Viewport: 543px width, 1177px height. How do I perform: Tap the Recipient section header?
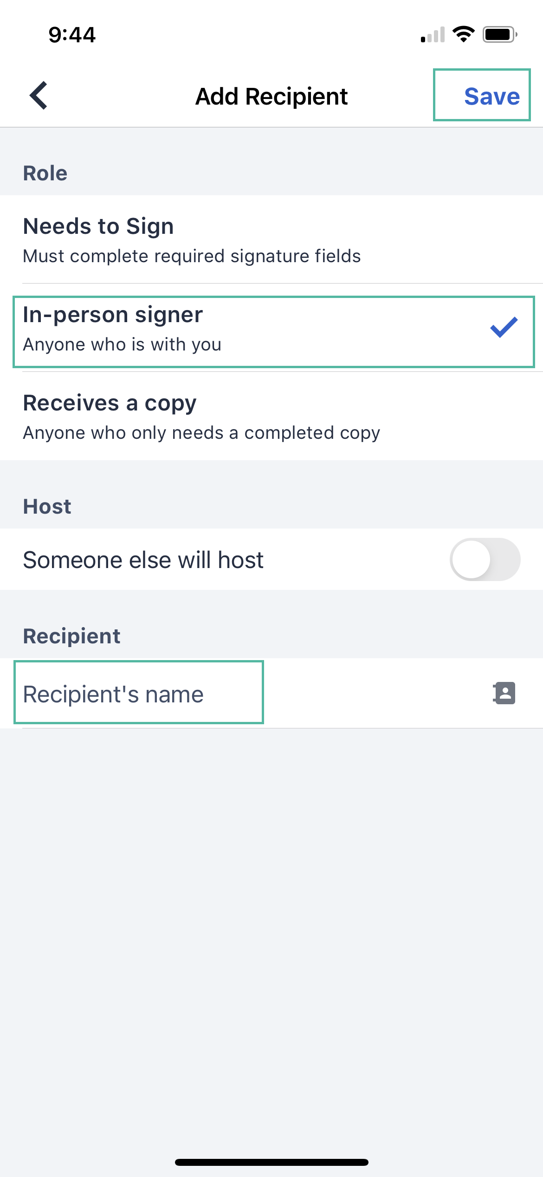[x=71, y=635]
